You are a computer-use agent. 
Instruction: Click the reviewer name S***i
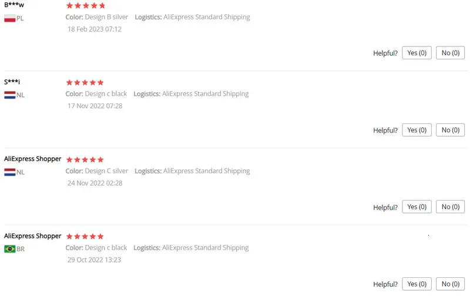pyautogui.click(x=12, y=82)
